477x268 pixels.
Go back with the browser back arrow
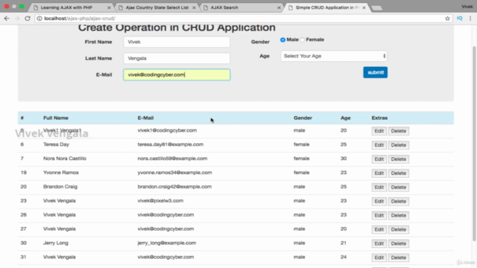[x=7, y=19]
